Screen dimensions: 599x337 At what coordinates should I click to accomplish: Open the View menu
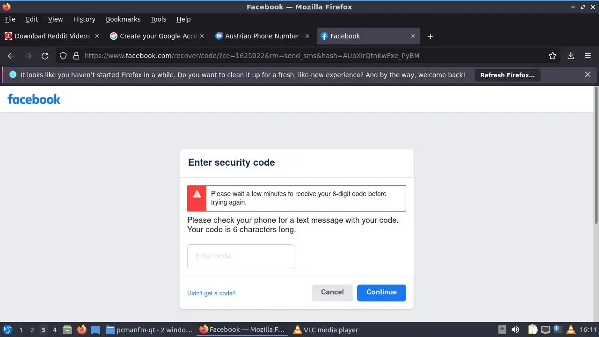point(55,19)
